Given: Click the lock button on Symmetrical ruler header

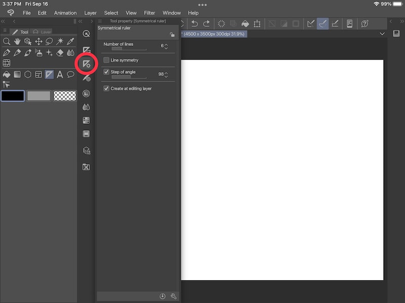Looking at the screenshot, I should pos(172,35).
